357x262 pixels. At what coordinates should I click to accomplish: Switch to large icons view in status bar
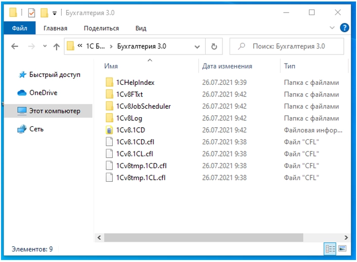pyautogui.click(x=342, y=249)
